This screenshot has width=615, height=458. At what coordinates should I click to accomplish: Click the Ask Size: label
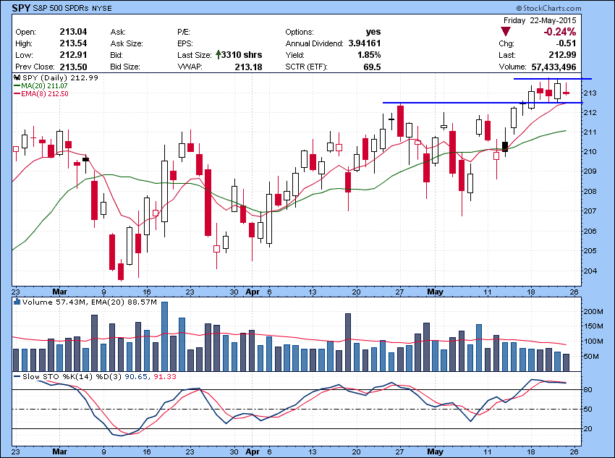(127, 43)
